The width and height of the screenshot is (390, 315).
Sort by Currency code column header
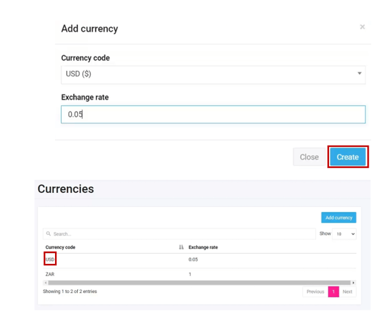60,247
